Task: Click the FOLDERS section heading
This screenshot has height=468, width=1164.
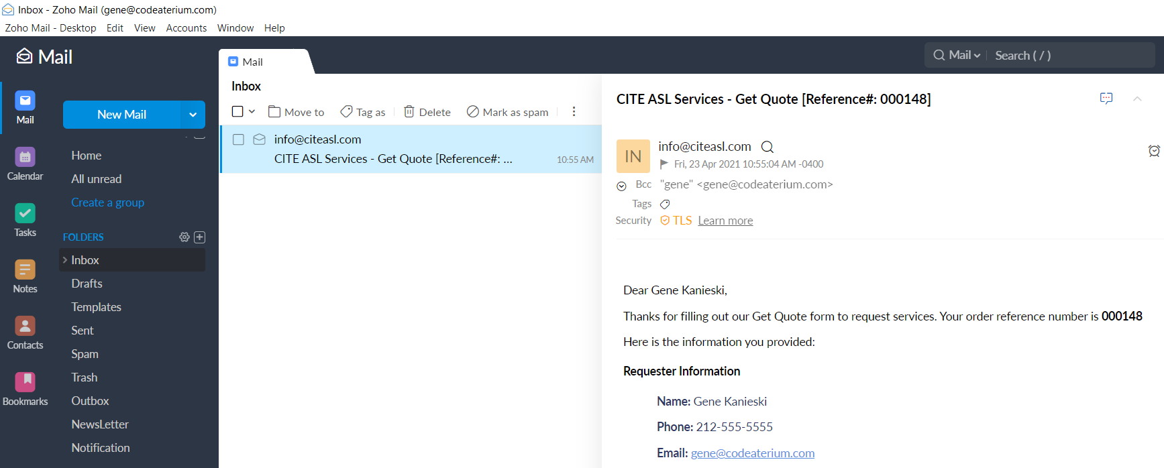Action: click(x=83, y=237)
